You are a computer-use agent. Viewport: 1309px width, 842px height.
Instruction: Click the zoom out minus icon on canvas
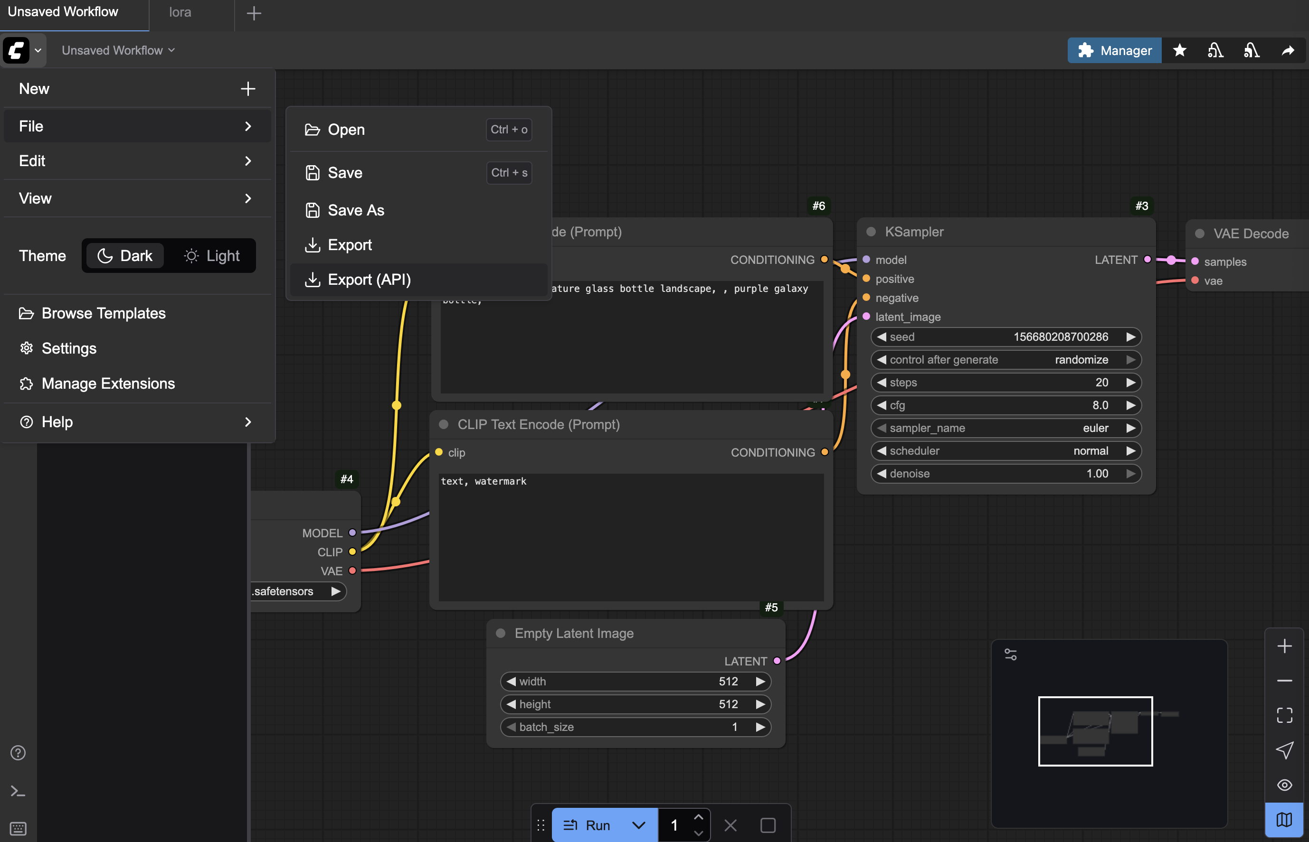pos(1284,681)
